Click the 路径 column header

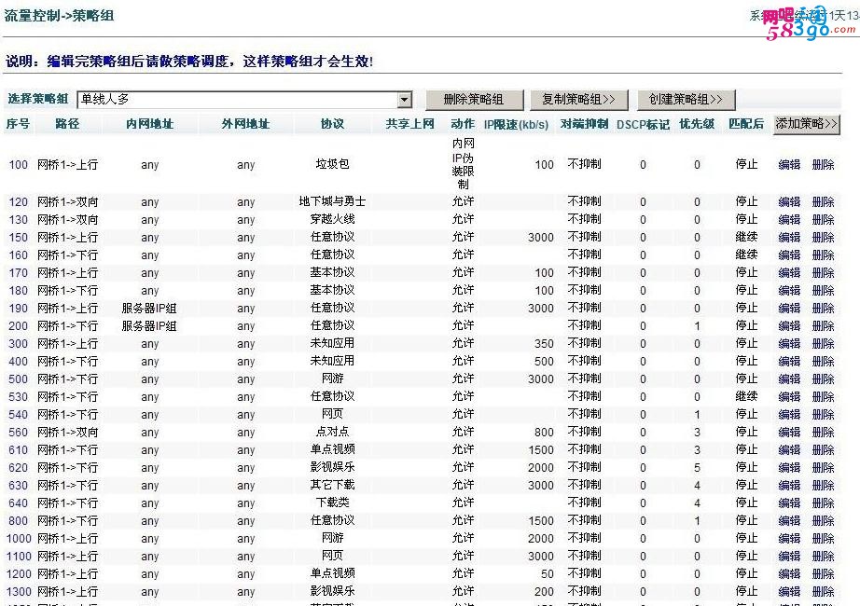click(x=67, y=124)
